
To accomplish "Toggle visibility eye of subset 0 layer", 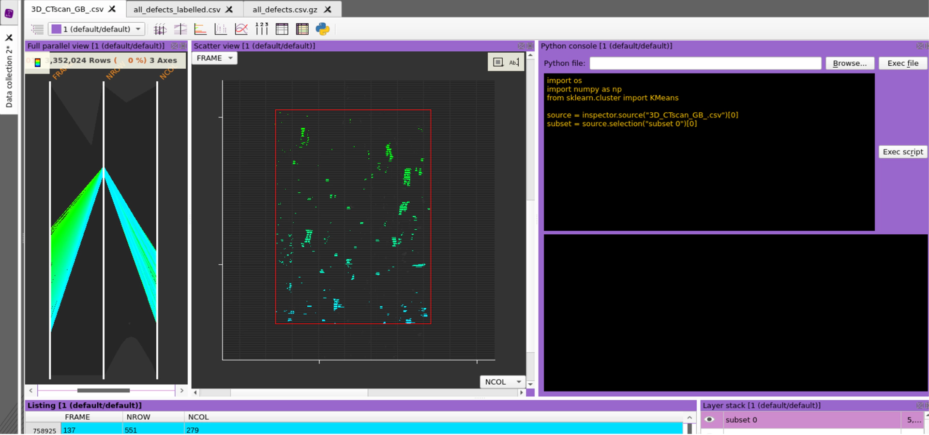I will tap(709, 420).
